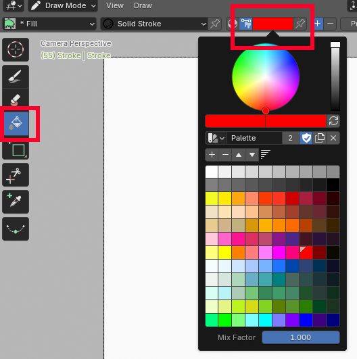The image size is (357, 359).
Task: Click the red brush color swatch in header
Action: (272, 24)
